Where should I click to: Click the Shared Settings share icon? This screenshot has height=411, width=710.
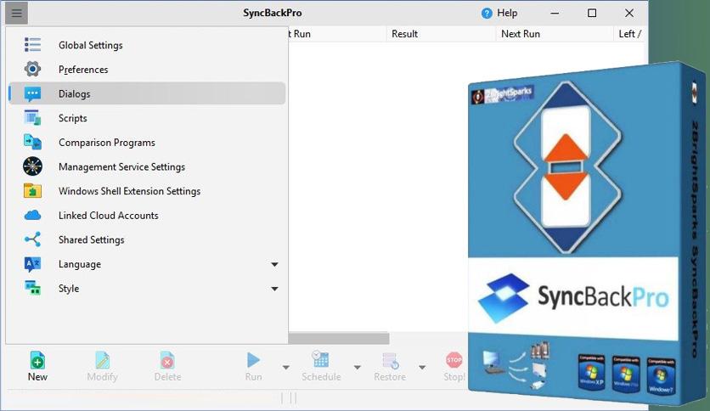coord(32,239)
